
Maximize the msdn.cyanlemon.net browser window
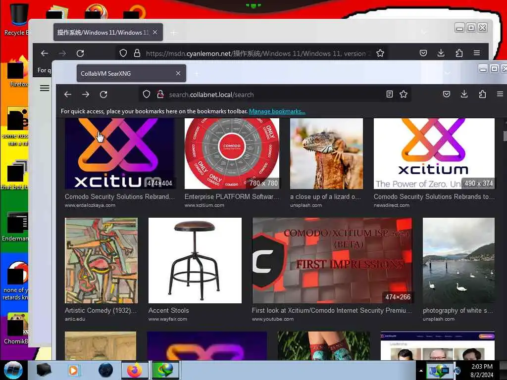[471, 28]
